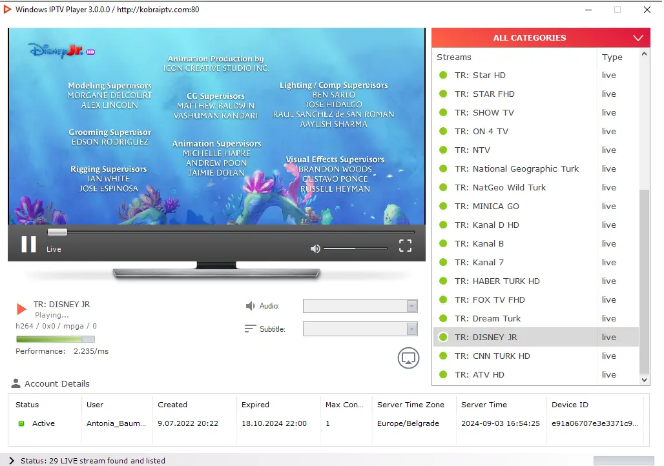This screenshot has width=664, height=466.
Task: Select the TR: Star HD stream
Action: (535, 76)
